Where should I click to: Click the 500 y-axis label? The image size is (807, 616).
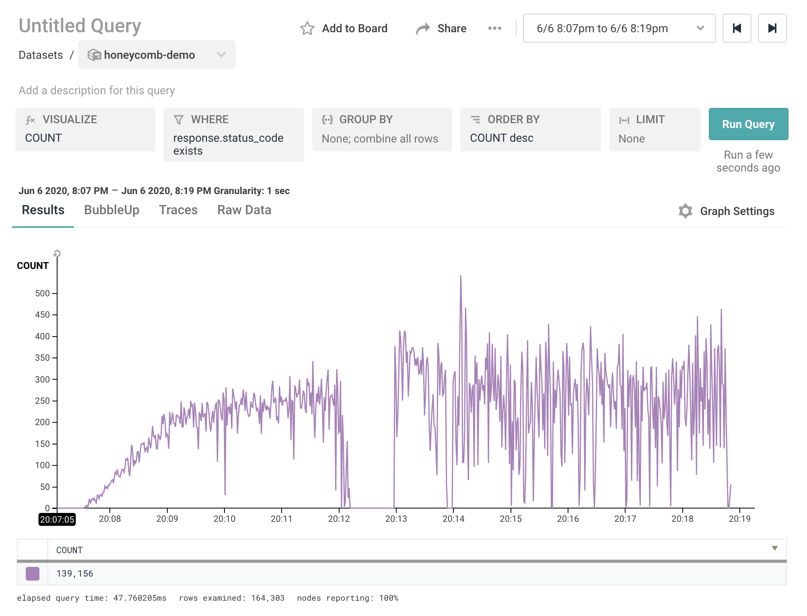pos(42,293)
